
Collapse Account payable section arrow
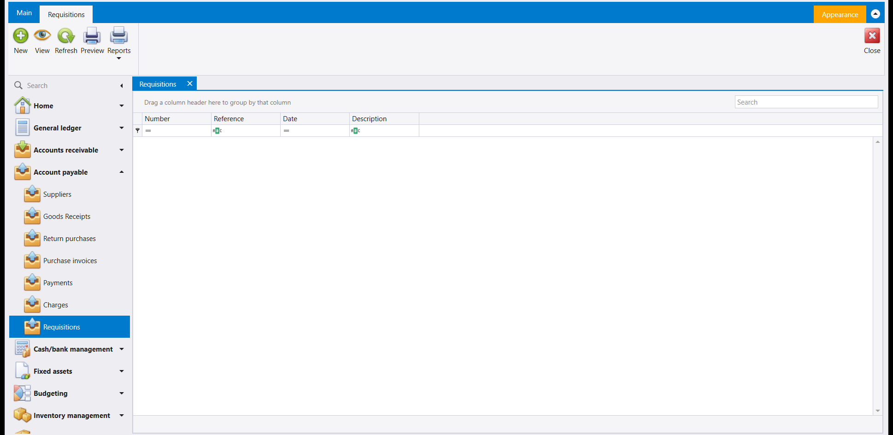pyautogui.click(x=122, y=172)
